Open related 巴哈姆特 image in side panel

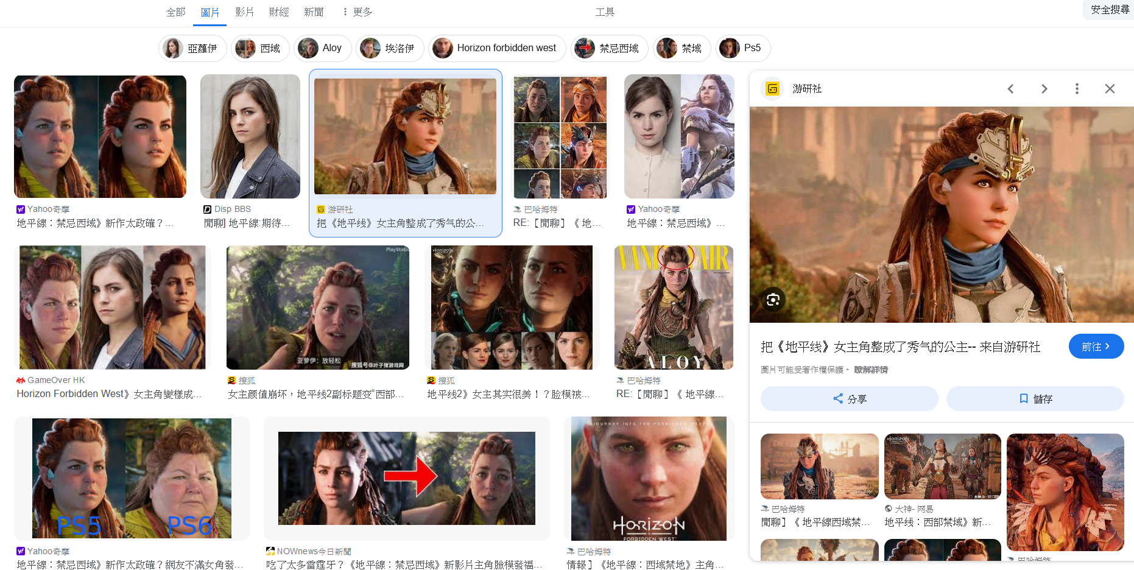(x=819, y=466)
